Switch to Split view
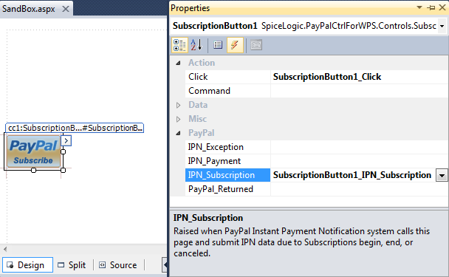The image size is (449, 277). 72,265
